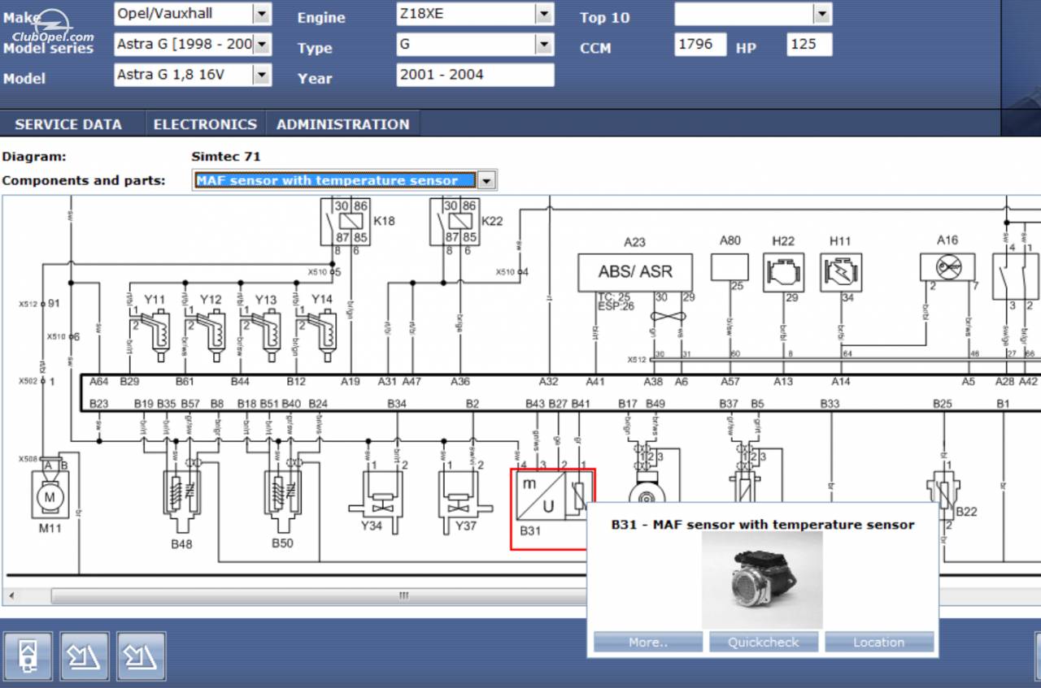Click the diagram name "Simtec 71"
Image resolution: width=1041 pixels, height=688 pixels.
pyautogui.click(x=226, y=157)
